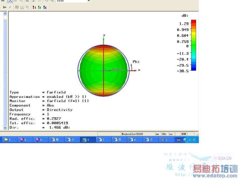
Task: Click the Theta label inside the sphere
Action: (118, 70)
